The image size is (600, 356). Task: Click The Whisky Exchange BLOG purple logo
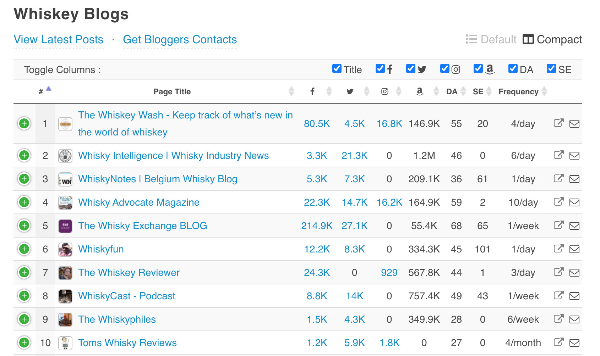[65, 226]
